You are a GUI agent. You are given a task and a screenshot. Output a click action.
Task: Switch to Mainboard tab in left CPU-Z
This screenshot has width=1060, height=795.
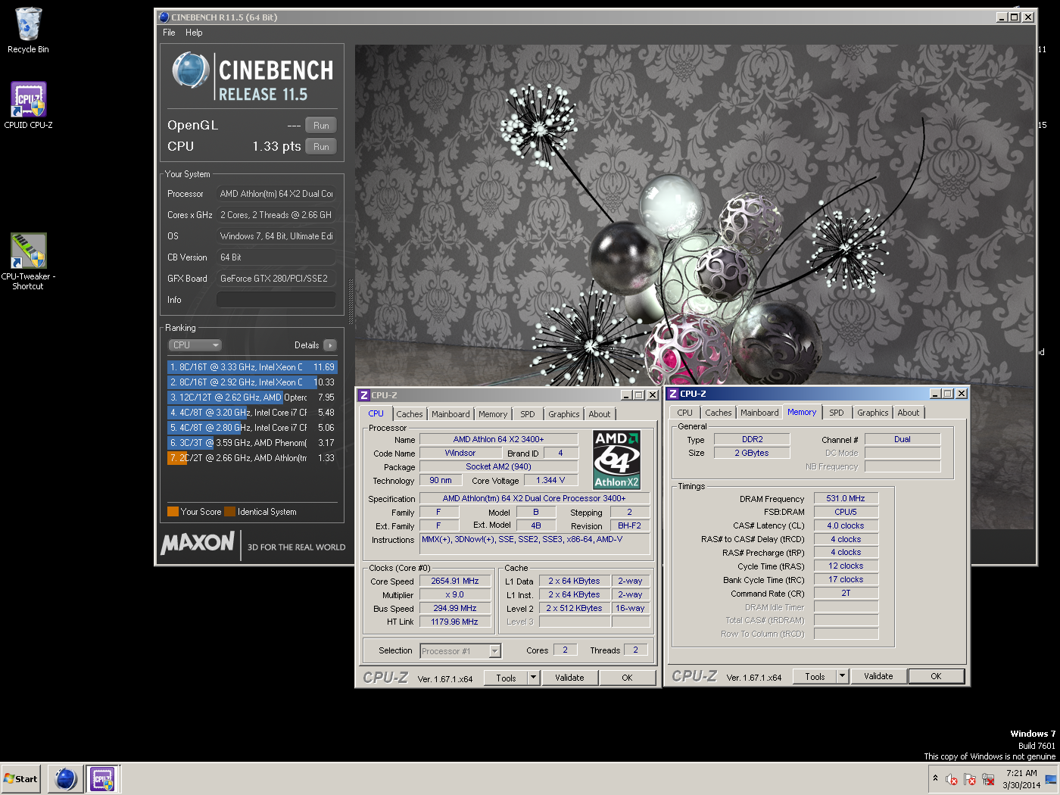click(x=450, y=414)
